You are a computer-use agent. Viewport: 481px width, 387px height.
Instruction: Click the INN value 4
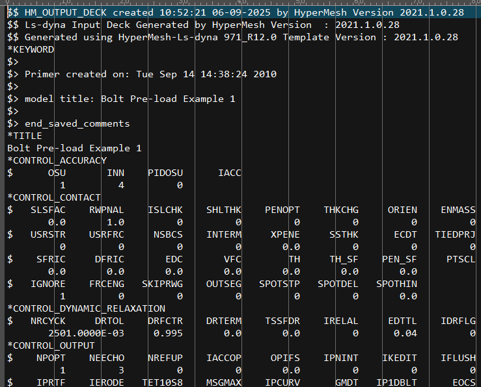click(122, 186)
